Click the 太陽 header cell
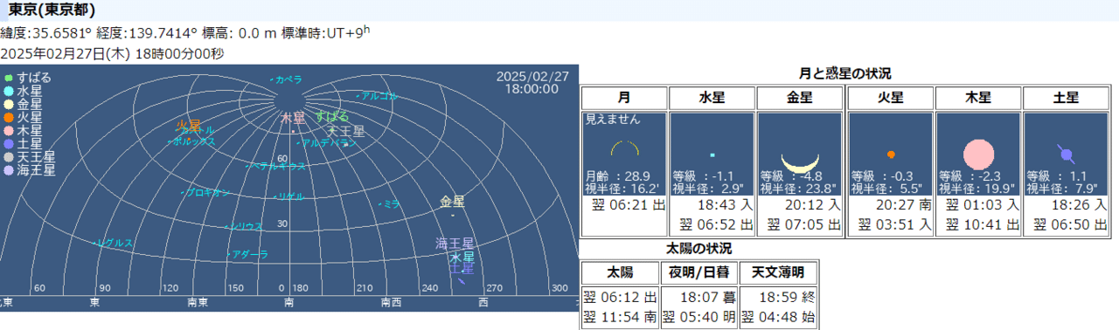This screenshot has height=330, width=1119. click(x=620, y=272)
